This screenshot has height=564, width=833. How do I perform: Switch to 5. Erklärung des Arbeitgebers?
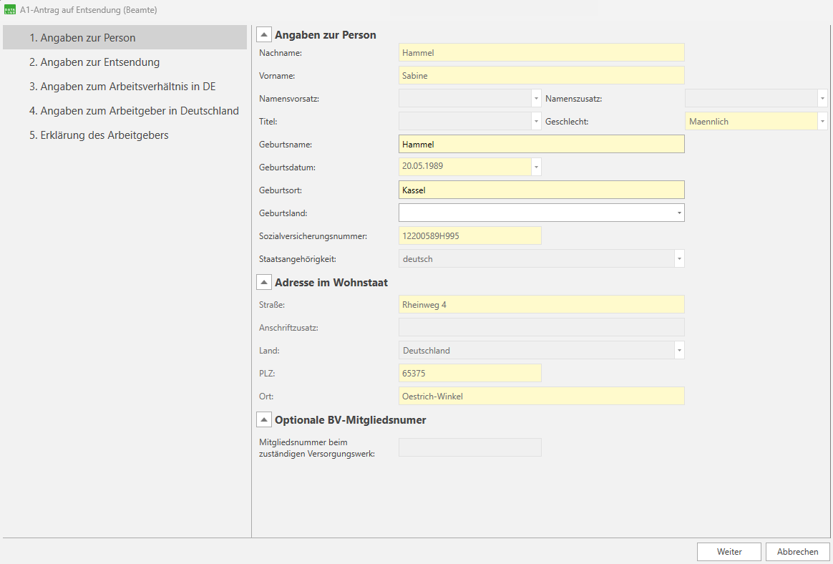click(x=99, y=135)
